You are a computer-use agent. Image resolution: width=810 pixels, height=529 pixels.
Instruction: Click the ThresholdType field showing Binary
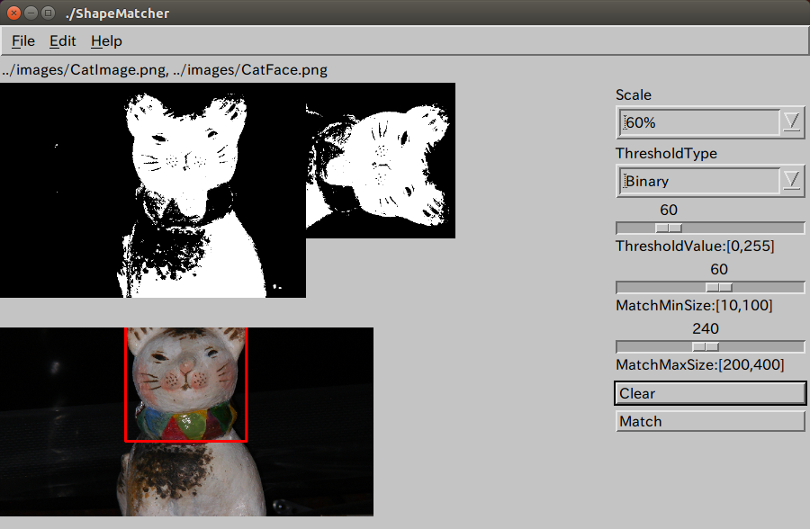(699, 181)
